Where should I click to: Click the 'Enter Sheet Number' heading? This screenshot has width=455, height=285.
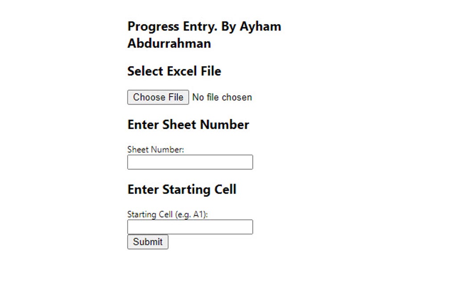(x=188, y=125)
